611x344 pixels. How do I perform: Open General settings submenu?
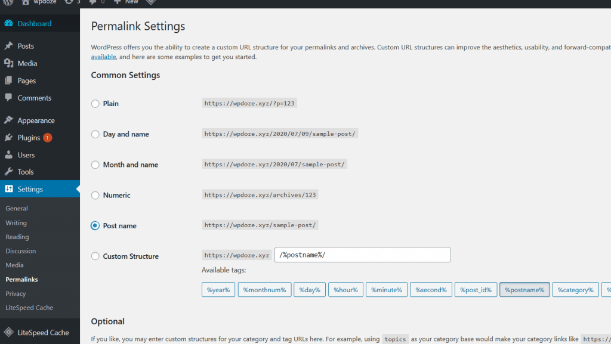[17, 208]
